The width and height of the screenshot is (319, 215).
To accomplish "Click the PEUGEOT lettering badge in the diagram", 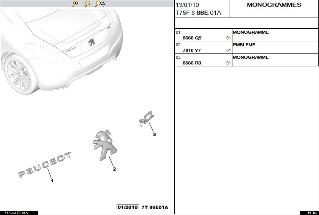I will pyautogui.click(x=45, y=165).
